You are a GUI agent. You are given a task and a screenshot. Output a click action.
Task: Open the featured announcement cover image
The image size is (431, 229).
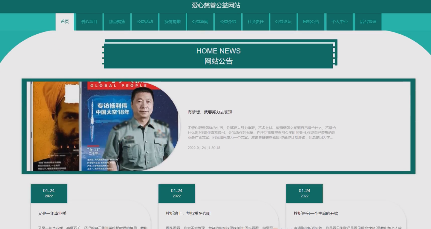(x=104, y=126)
